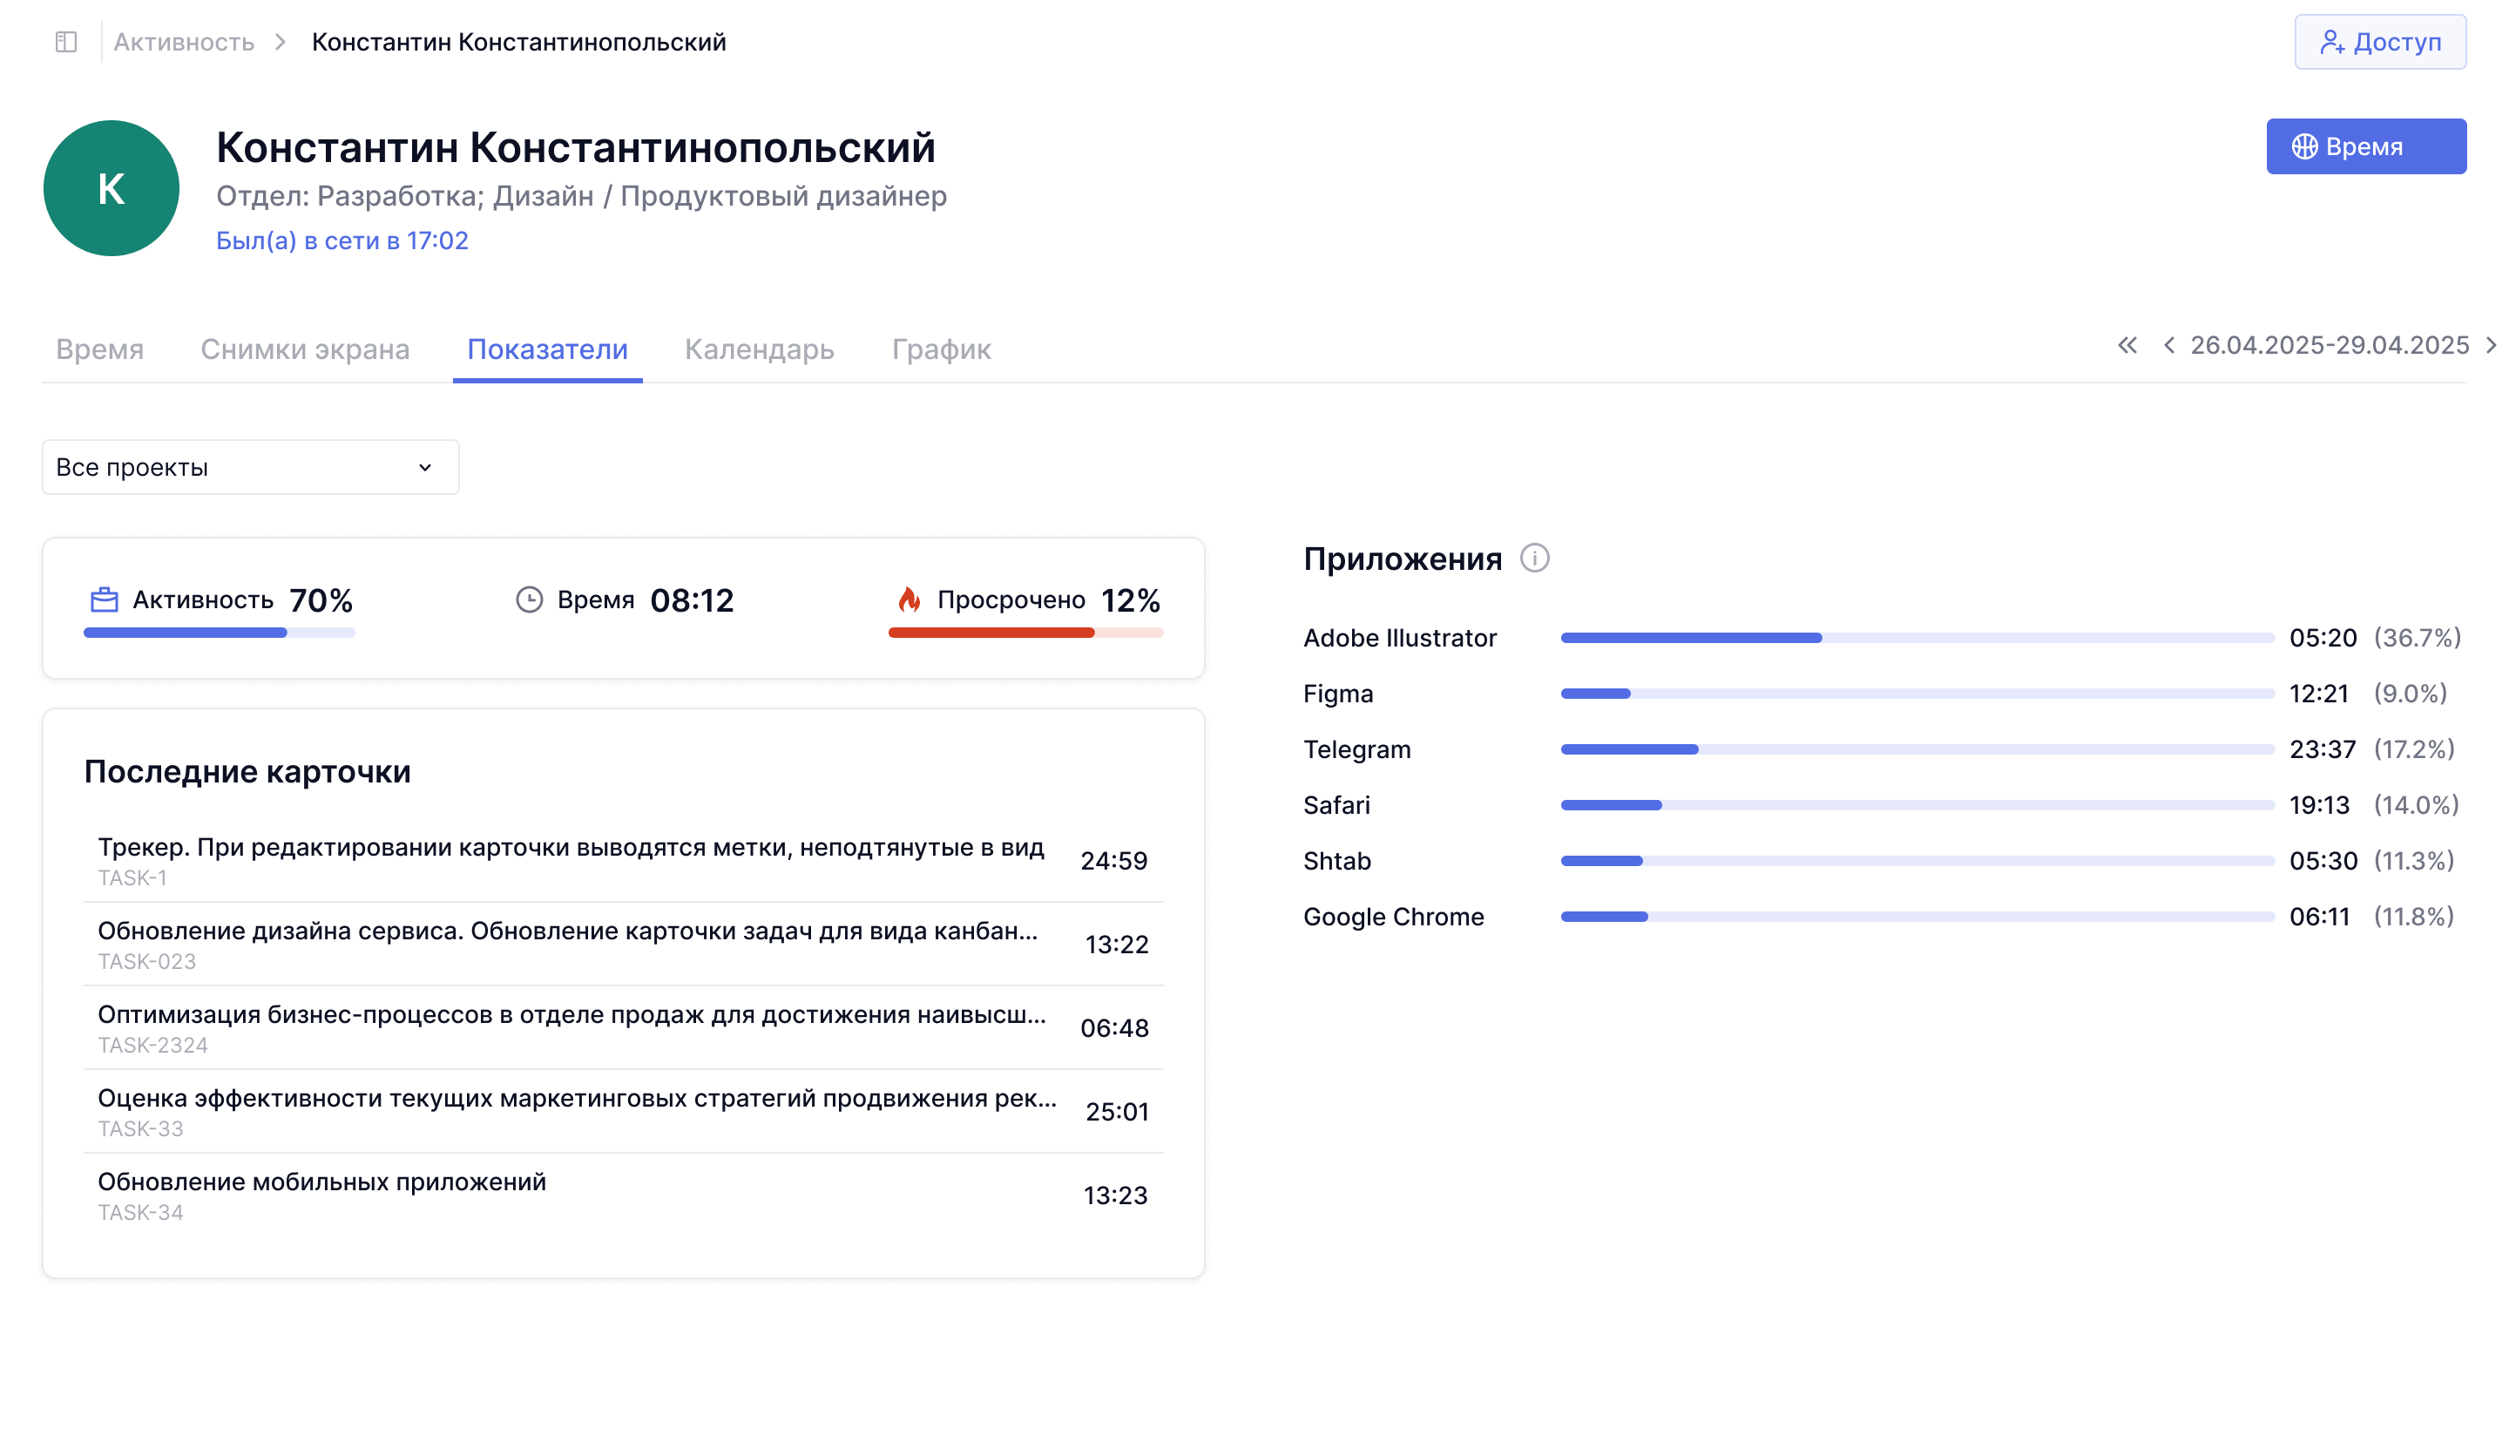Image resolution: width=2509 pixels, height=1429 pixels.
Task: Click the Активность 70% progress bar
Action: click(219, 633)
